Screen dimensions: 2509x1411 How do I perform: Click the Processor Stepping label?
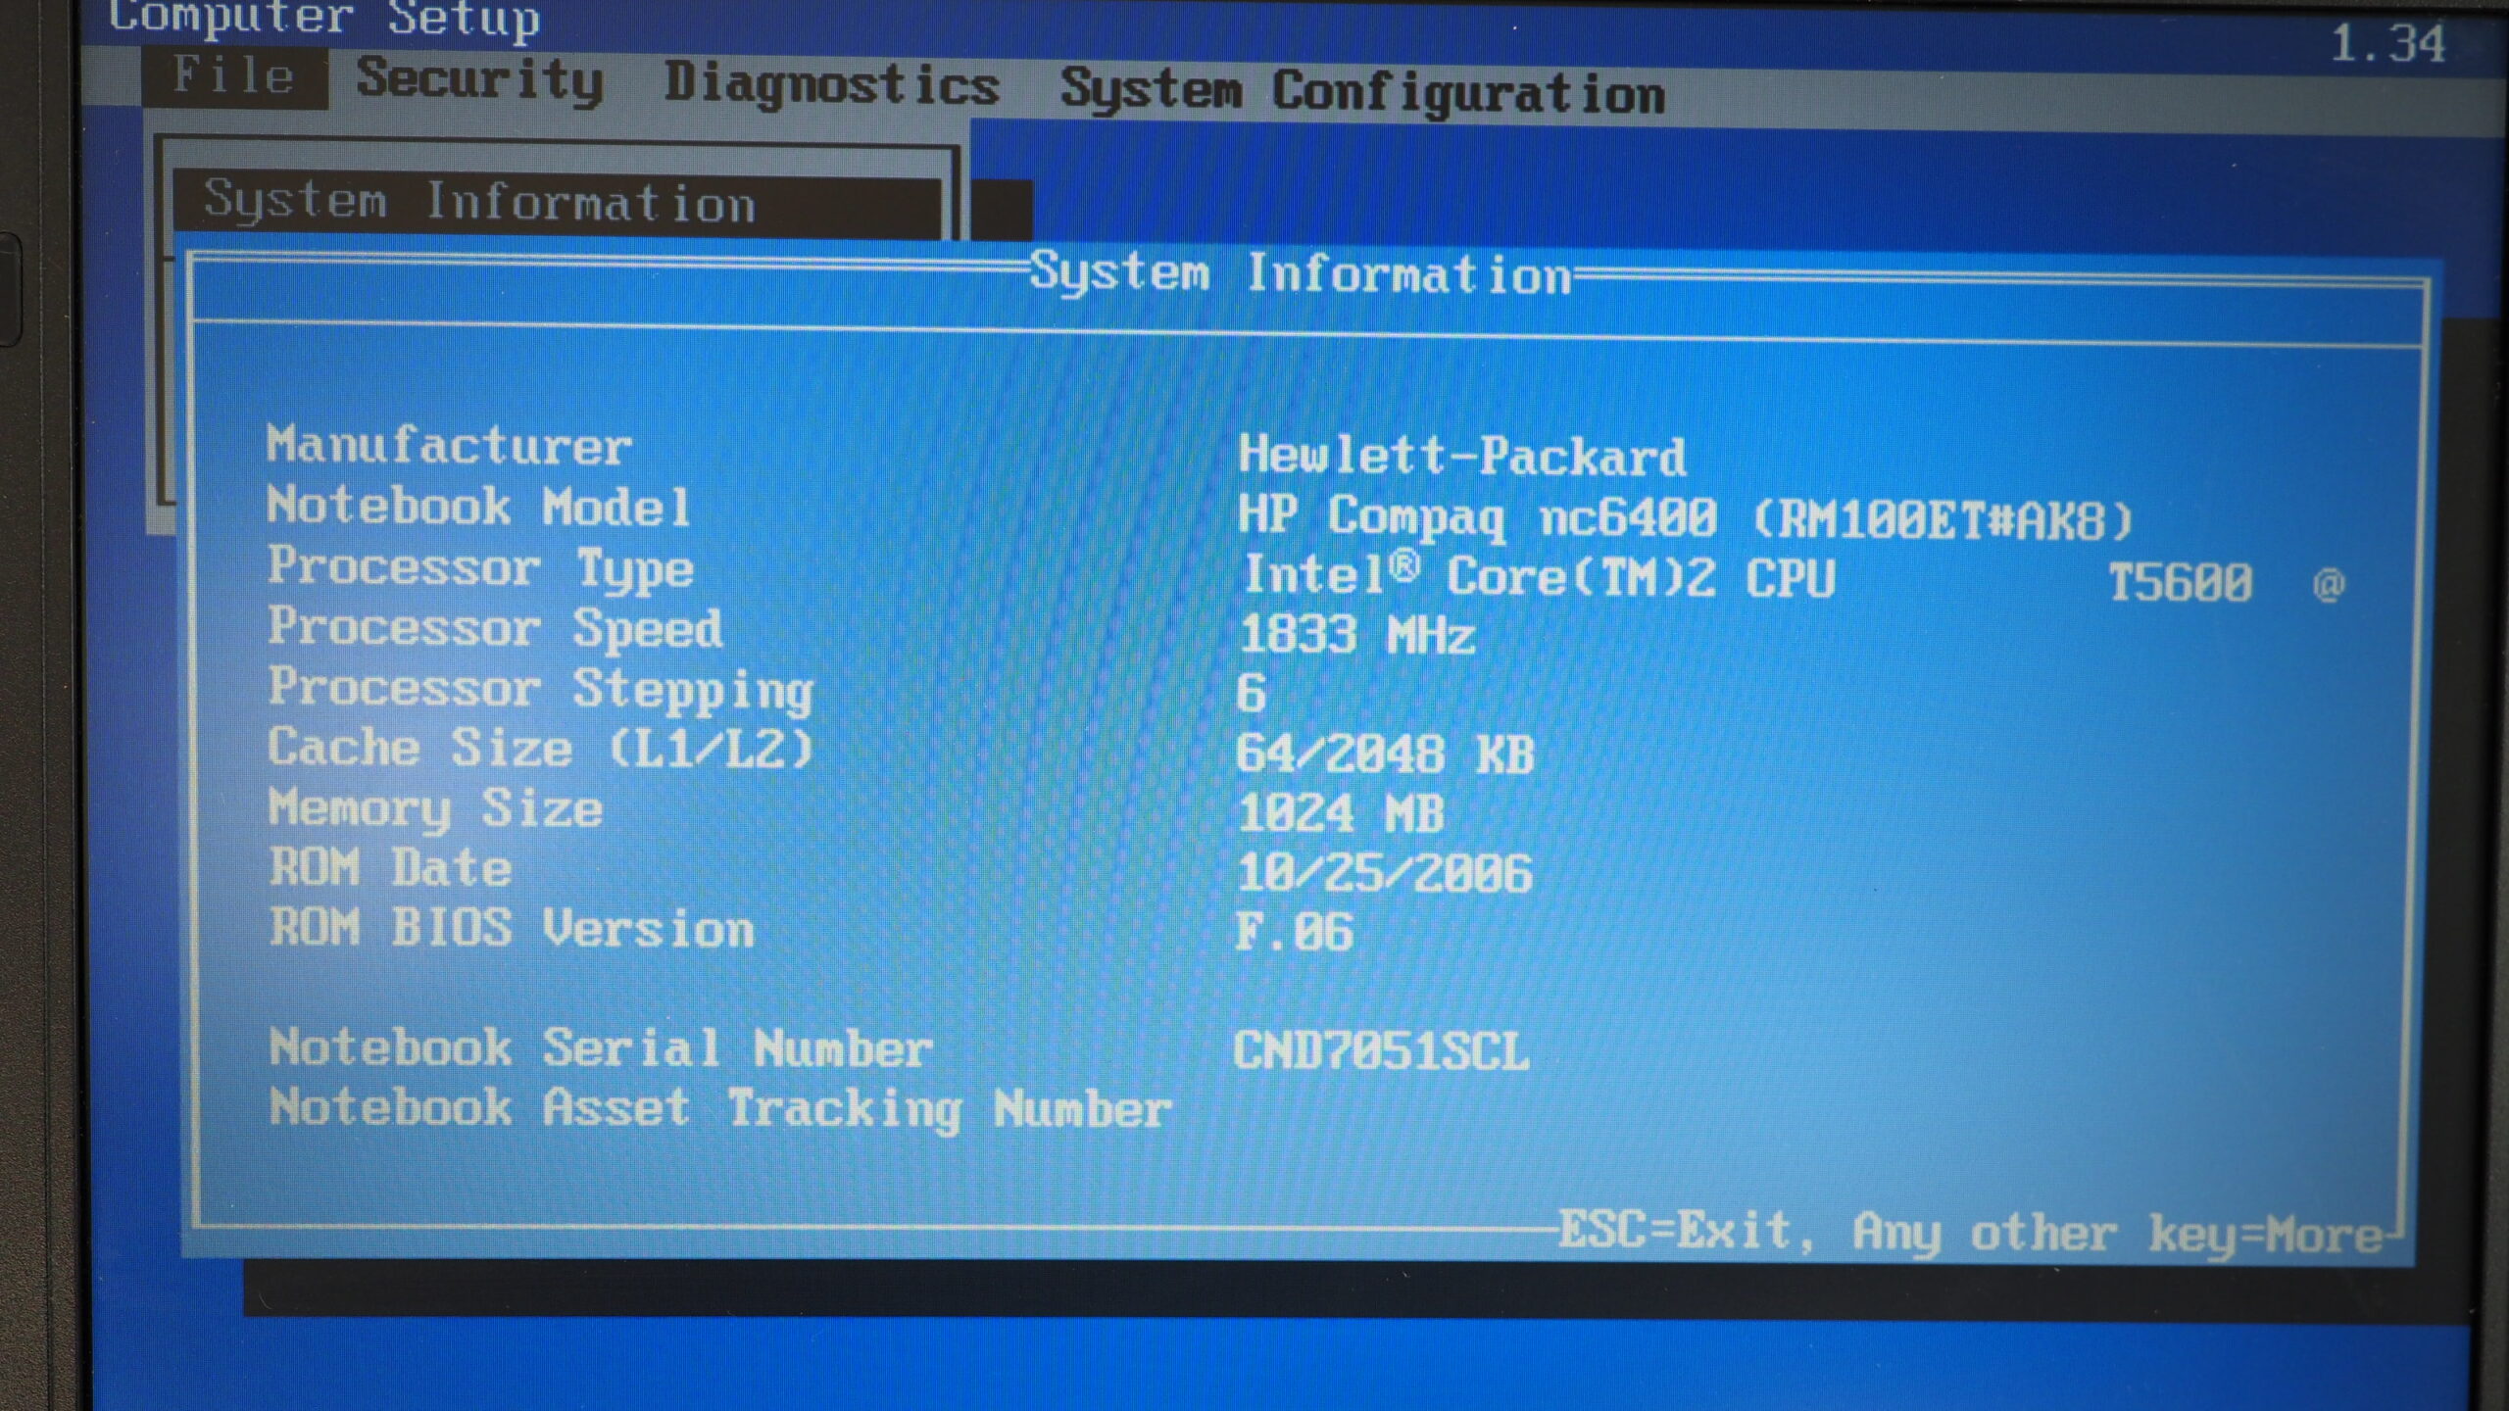point(540,689)
